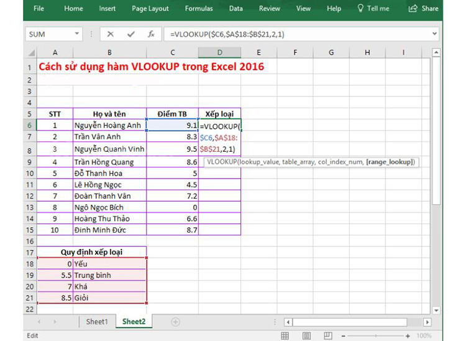This screenshot has height=341, width=466.
Task: Click cell 'Hoàng Thu Thảo'
Action: pyautogui.click(x=109, y=218)
